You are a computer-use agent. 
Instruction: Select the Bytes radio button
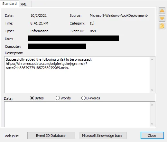click(x=32, y=98)
